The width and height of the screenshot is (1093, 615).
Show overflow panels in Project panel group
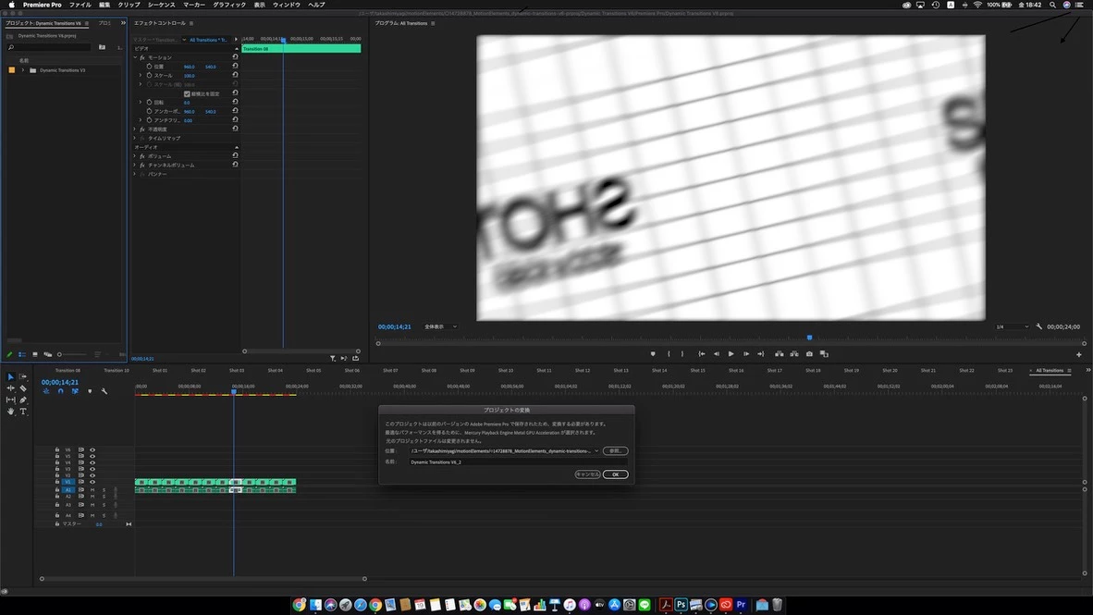click(x=123, y=23)
